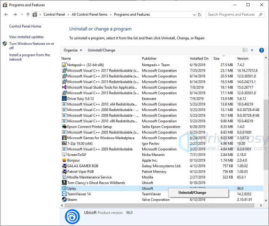Image resolution: width=269 pixels, height=226 pixels.
Task: Click the Notepad++ program icon
Action: point(64,65)
